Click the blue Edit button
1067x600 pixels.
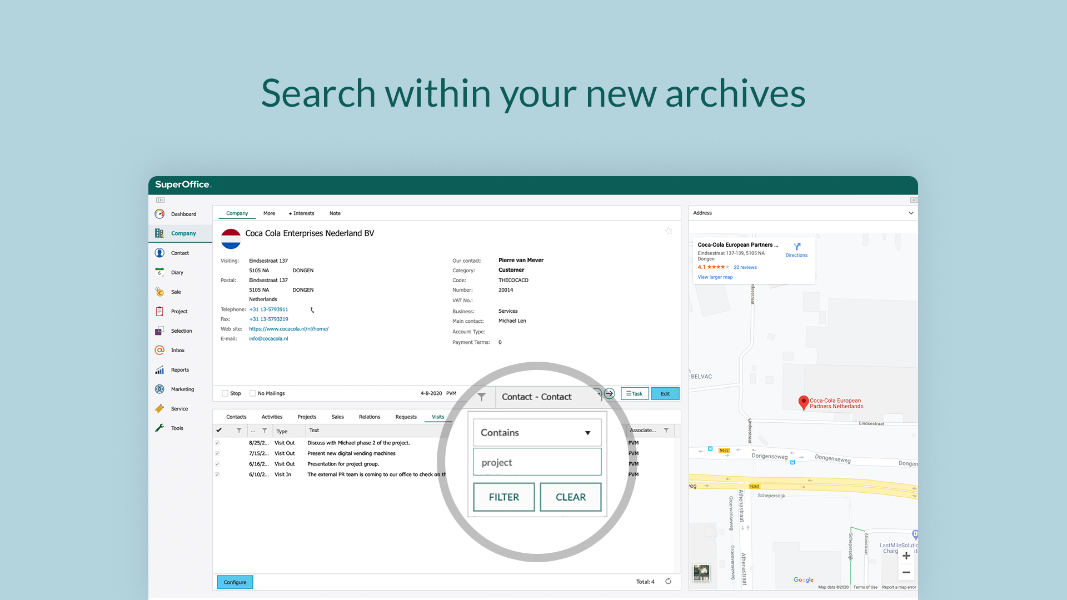(665, 393)
